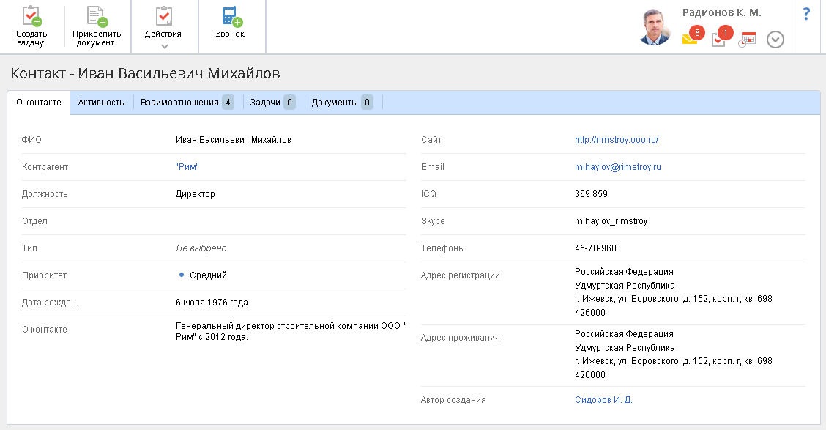The image size is (826, 430).
Task: Click the Create Task (Создать задачу) icon
Action: 31,16
